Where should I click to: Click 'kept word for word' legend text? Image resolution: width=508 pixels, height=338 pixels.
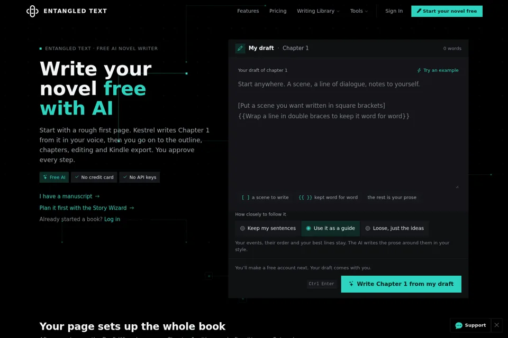point(336,198)
